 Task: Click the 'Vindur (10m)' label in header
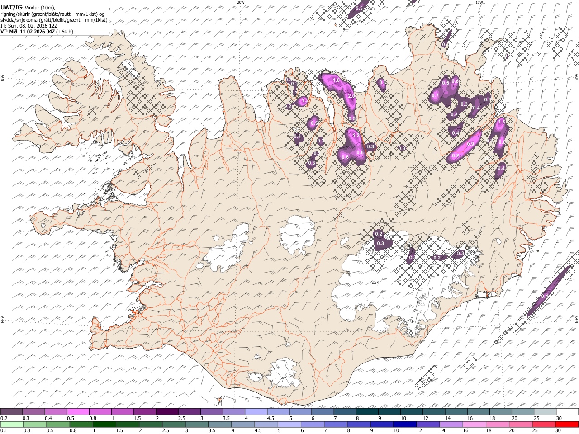39,8
